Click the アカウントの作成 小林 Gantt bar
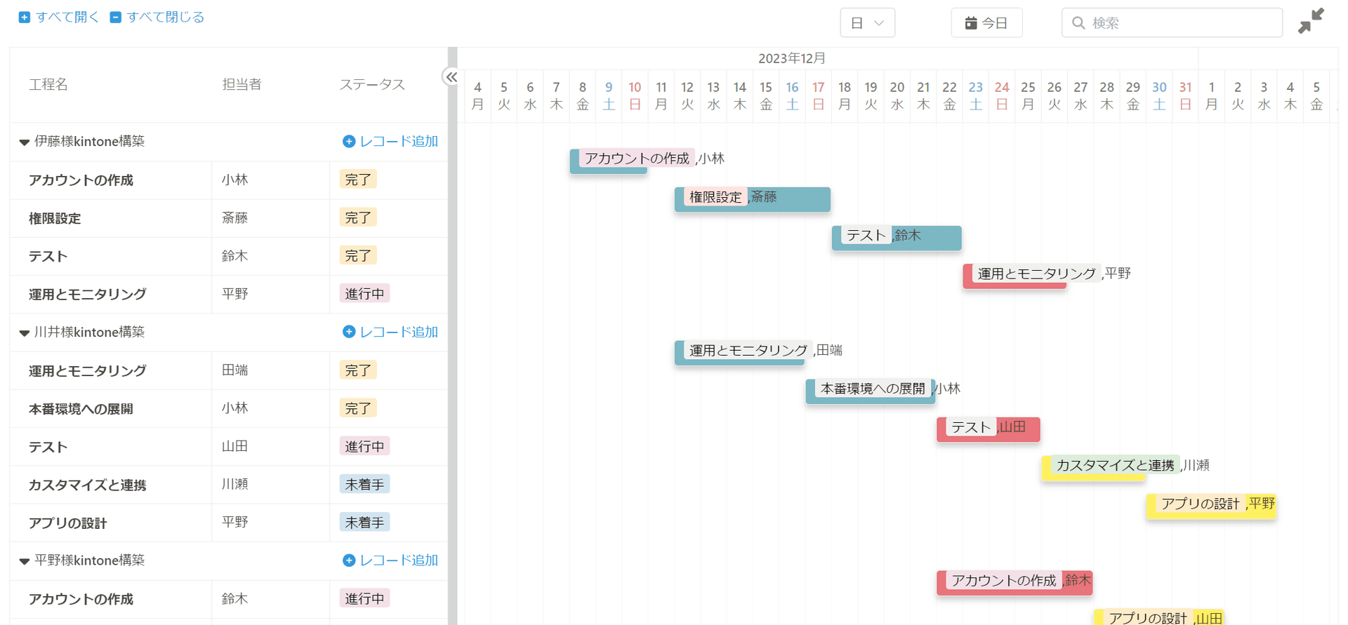 (608, 161)
